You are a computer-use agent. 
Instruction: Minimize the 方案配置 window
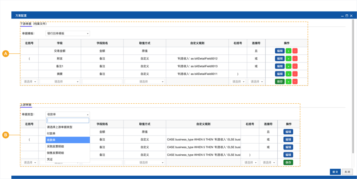pos(342,16)
